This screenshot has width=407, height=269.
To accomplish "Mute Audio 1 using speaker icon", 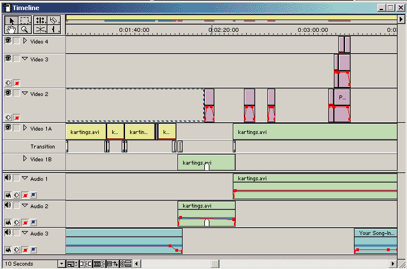I will click(8, 179).
